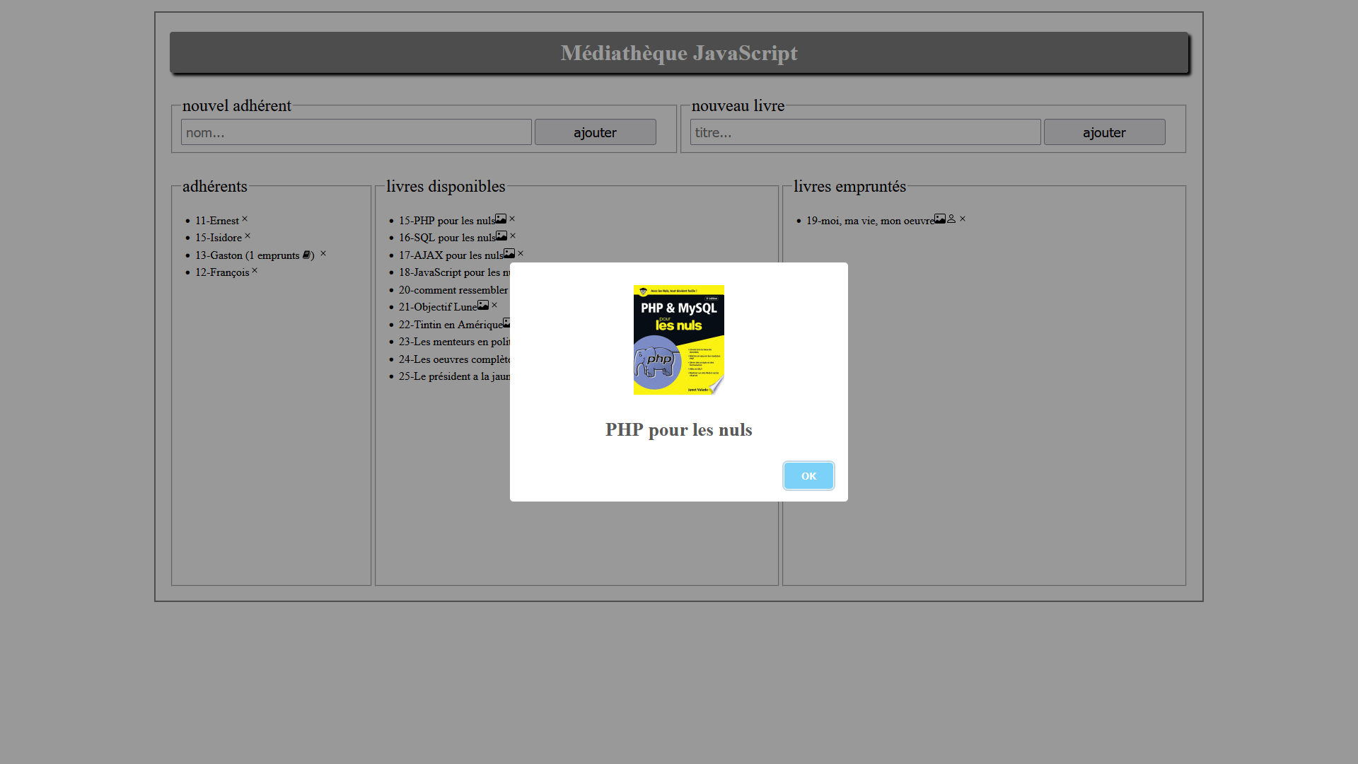Image resolution: width=1358 pixels, height=764 pixels.
Task: Show cover image of Objectif Lune
Action: click(x=483, y=306)
